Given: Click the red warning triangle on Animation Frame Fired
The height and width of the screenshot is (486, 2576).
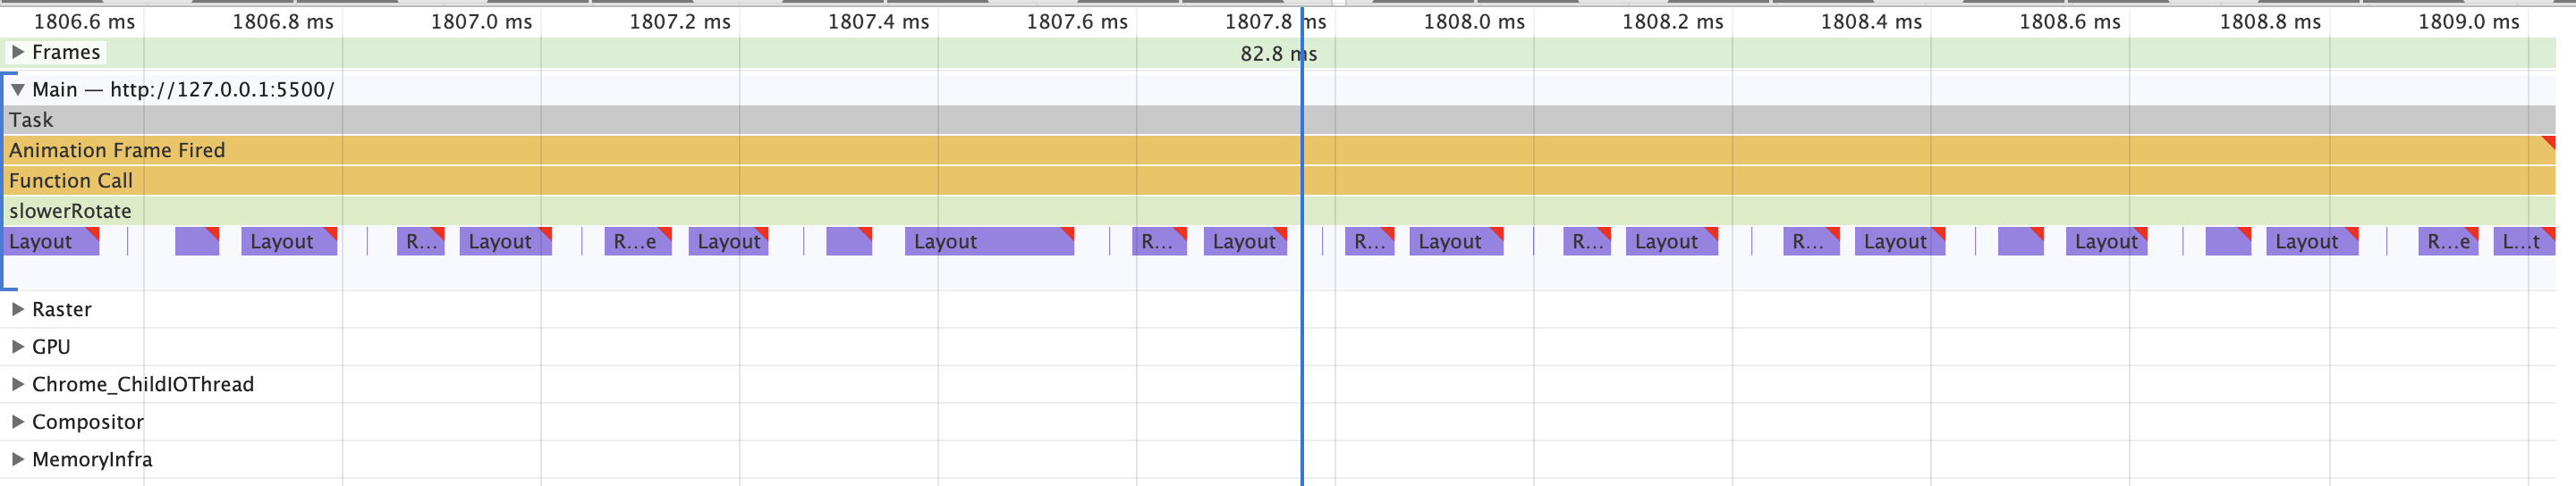Looking at the screenshot, I should pyautogui.click(x=2549, y=142).
